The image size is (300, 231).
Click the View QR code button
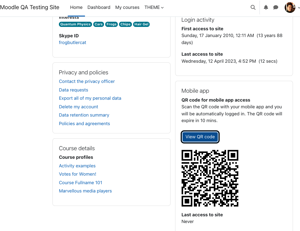click(200, 137)
